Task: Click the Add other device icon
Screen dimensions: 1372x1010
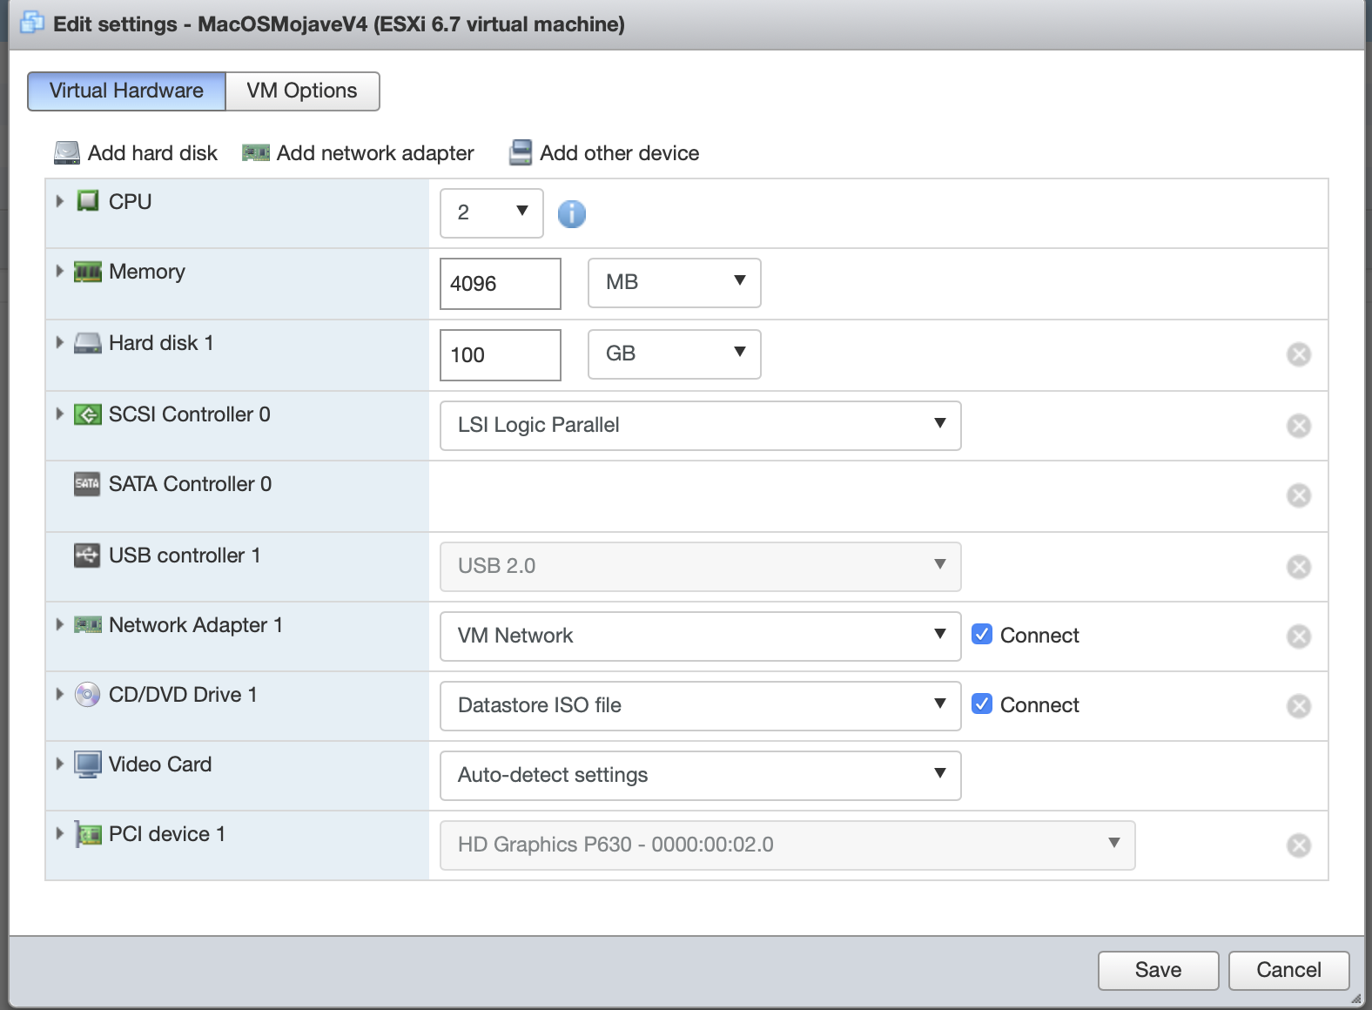Action: (x=521, y=153)
